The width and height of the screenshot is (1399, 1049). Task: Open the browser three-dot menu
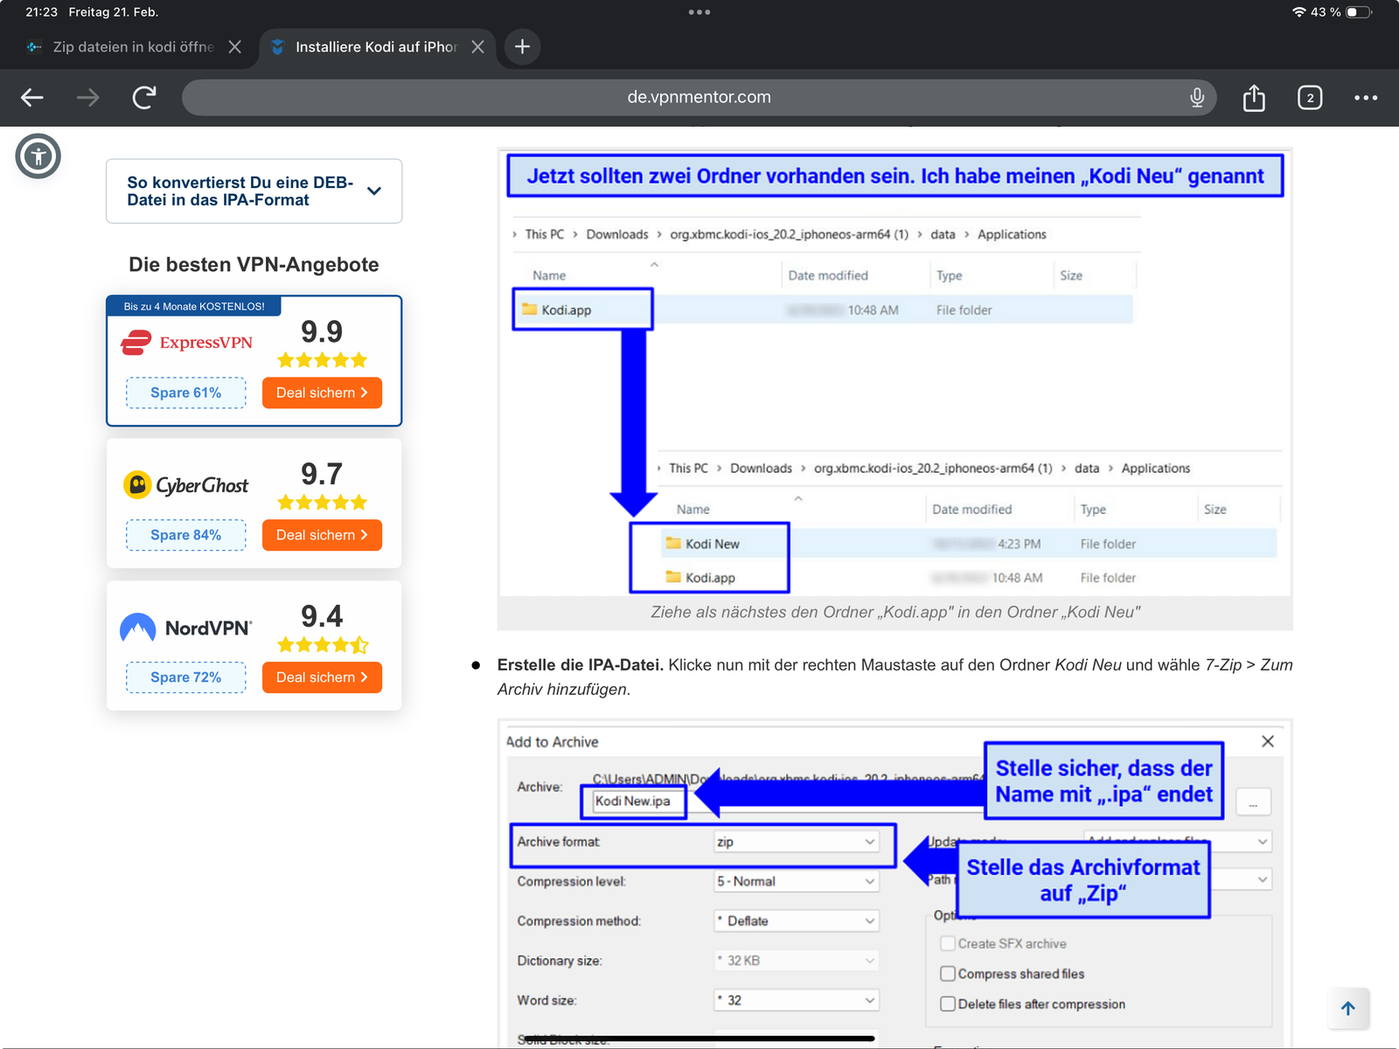pos(1366,98)
